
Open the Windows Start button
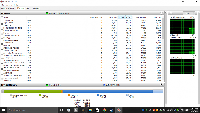click(3, 110)
